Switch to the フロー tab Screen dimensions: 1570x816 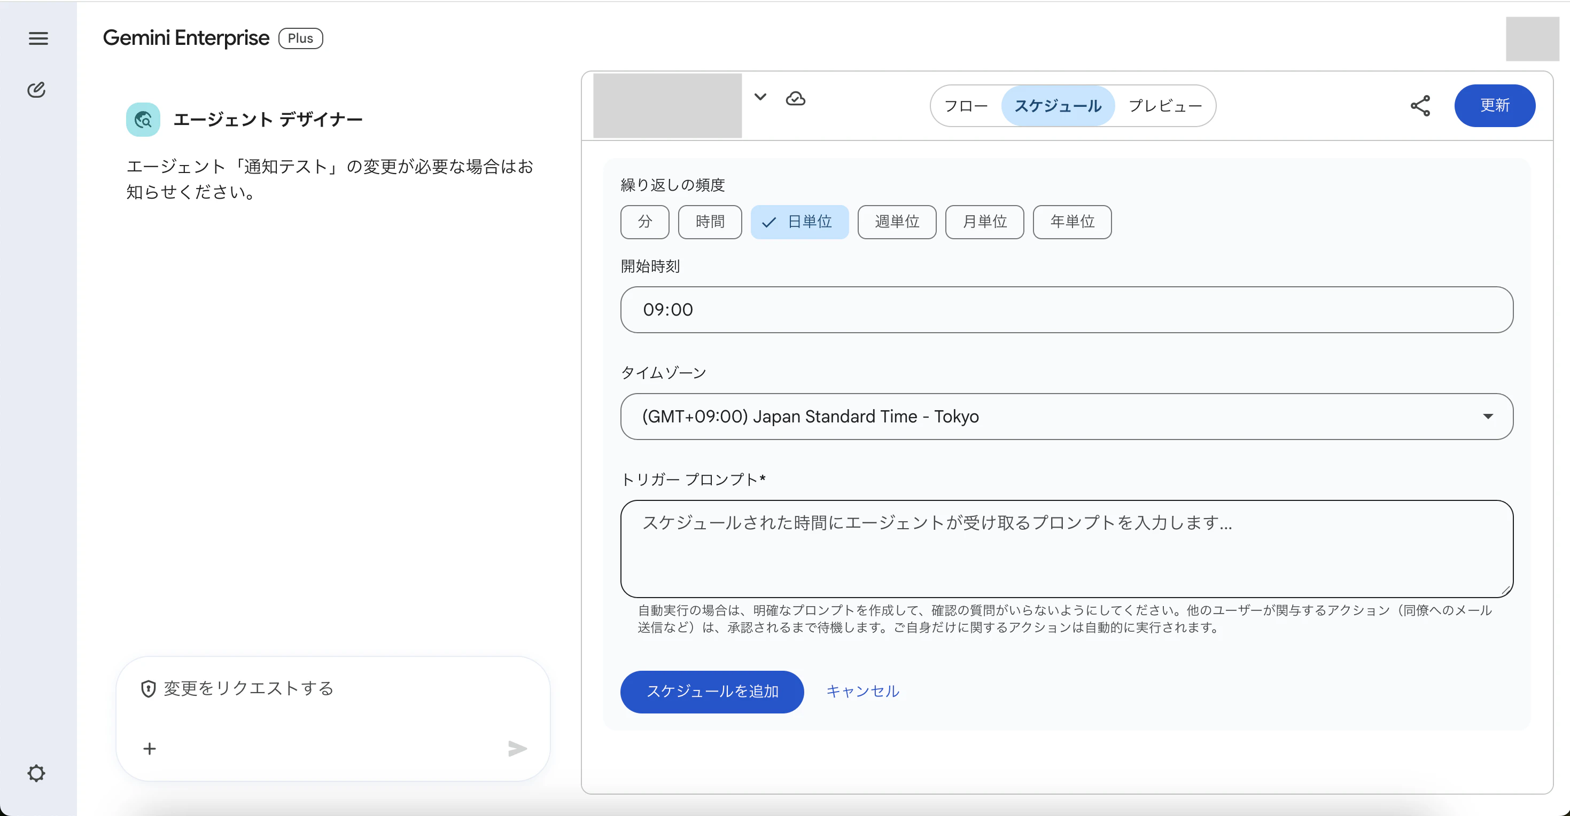tap(966, 106)
